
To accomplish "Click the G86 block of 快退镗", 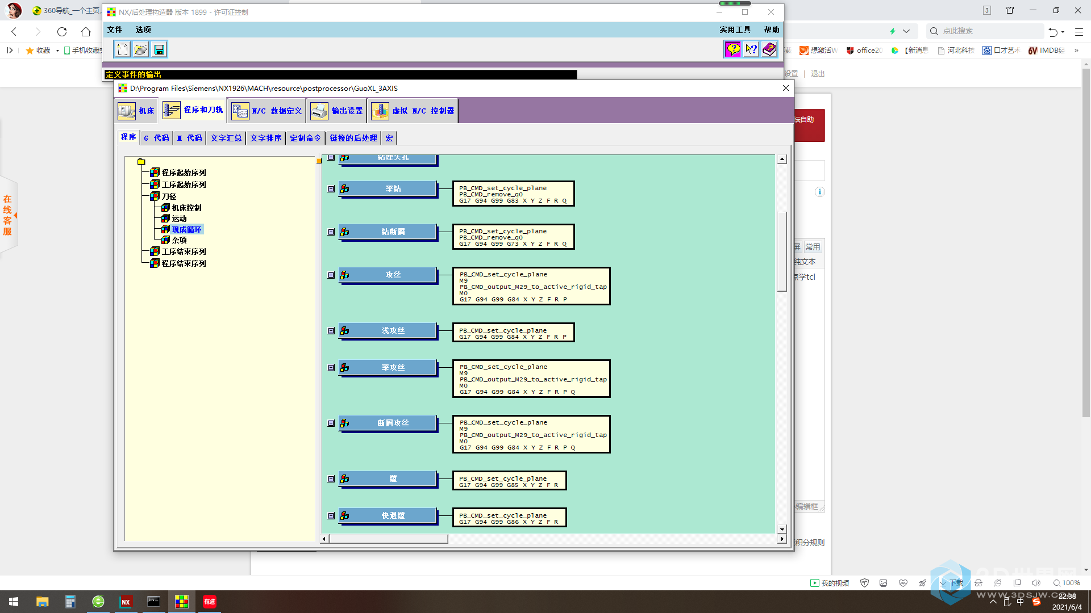I will coord(509,522).
